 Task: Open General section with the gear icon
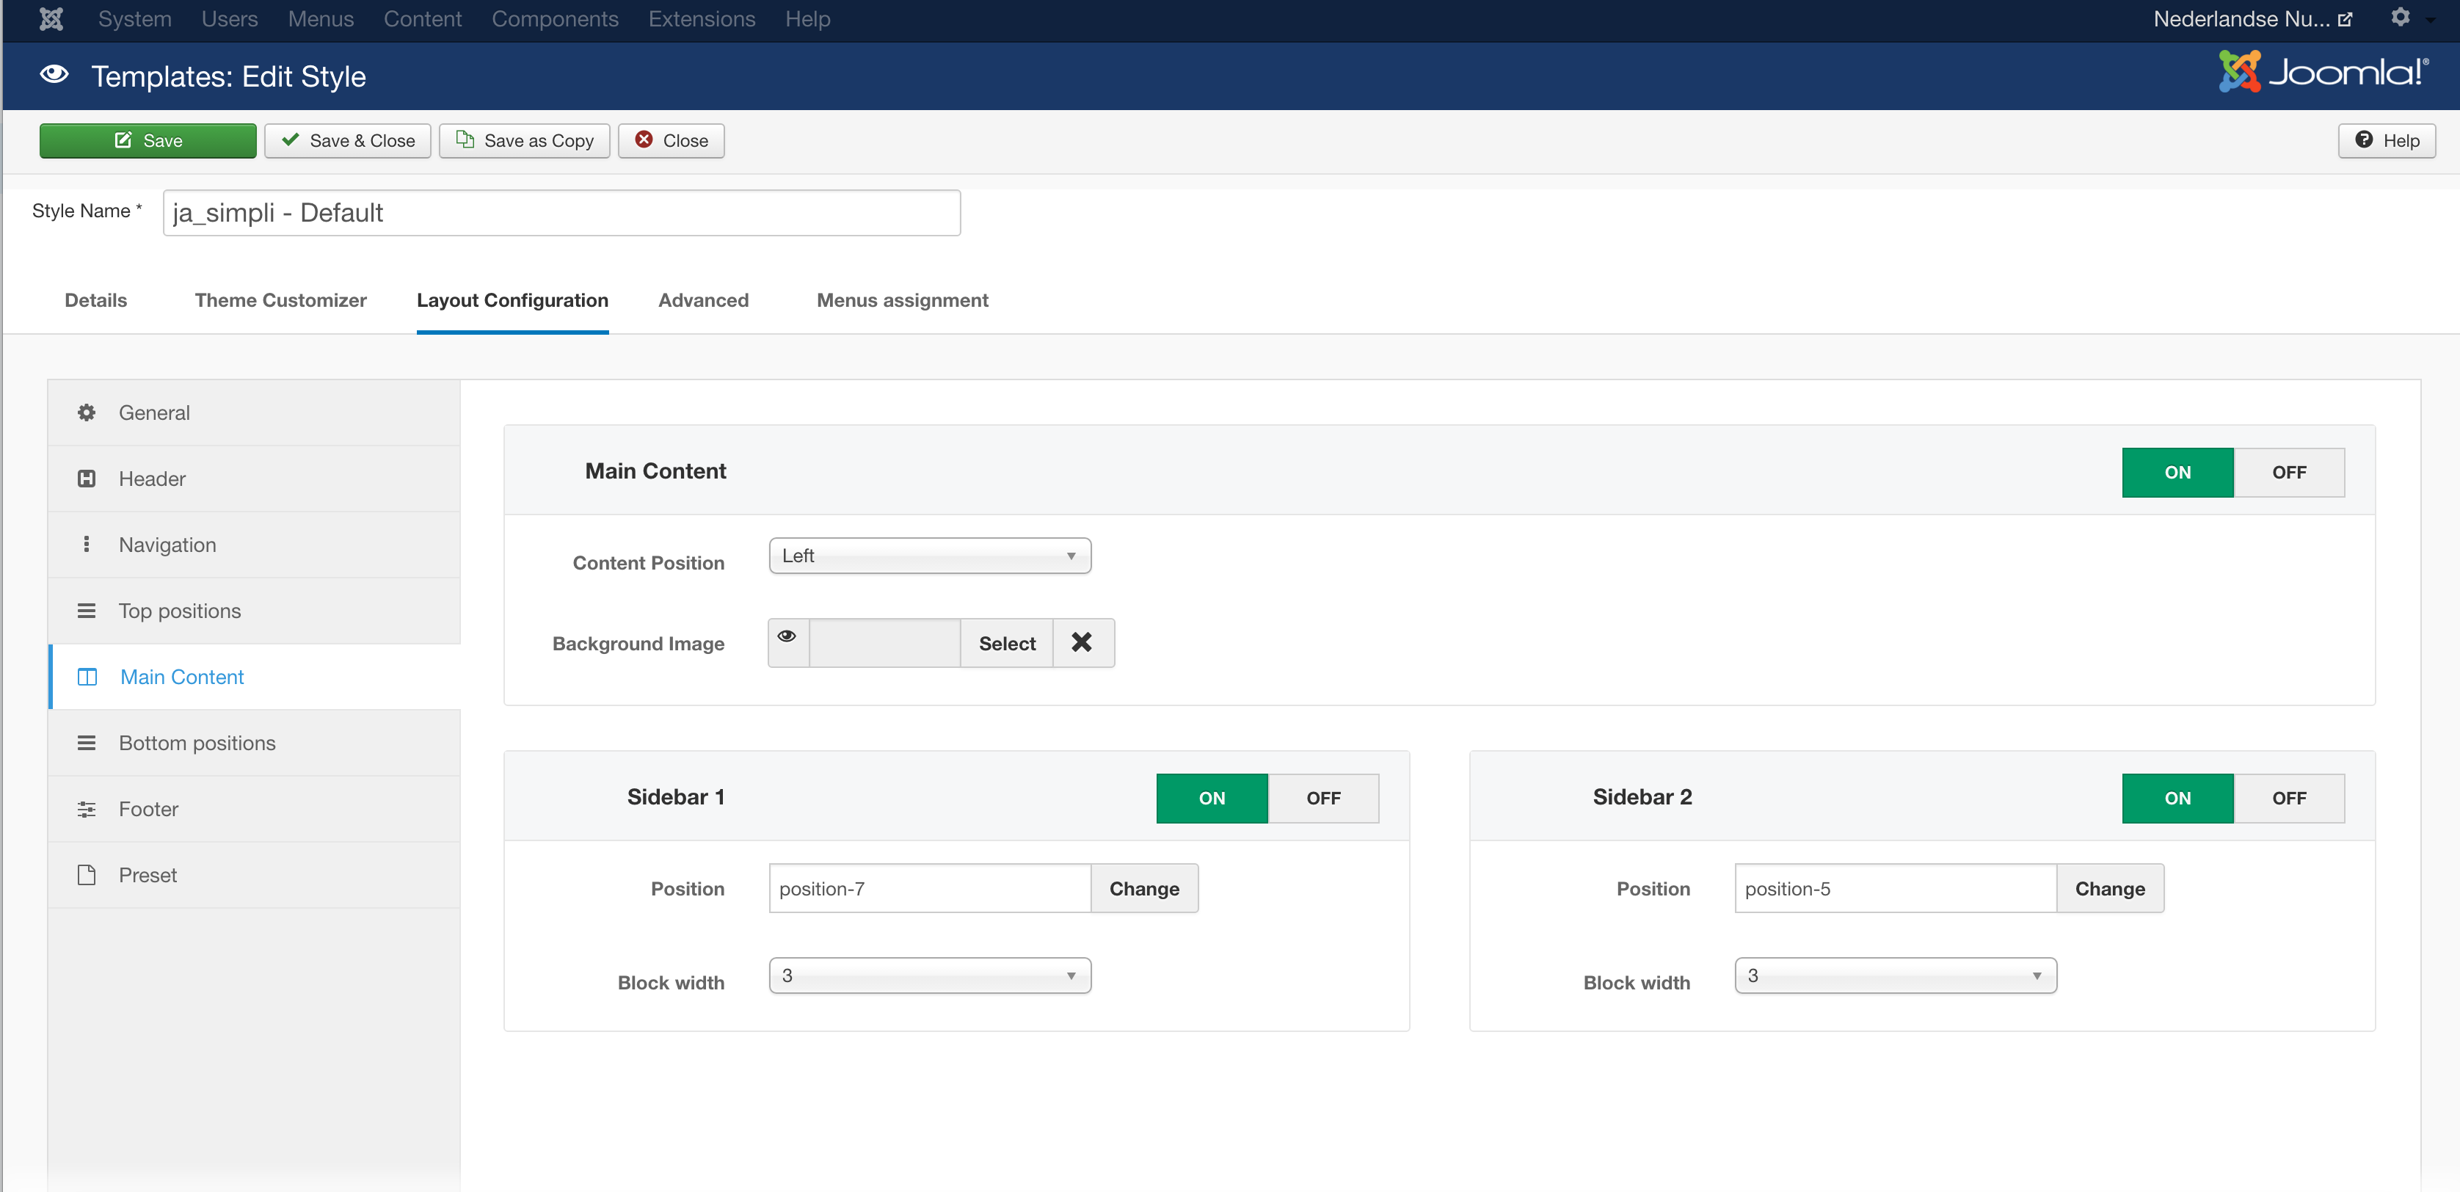click(x=86, y=413)
